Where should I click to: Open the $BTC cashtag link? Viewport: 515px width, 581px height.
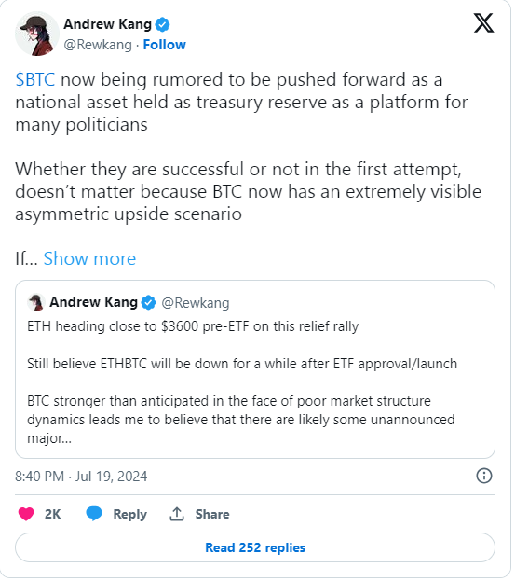point(35,79)
